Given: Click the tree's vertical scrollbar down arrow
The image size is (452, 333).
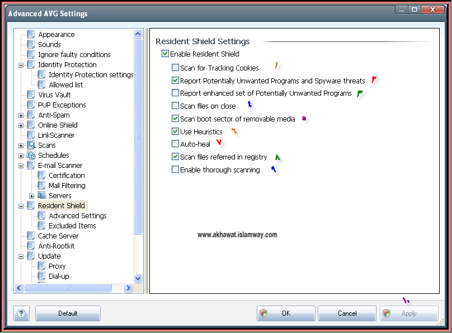Looking at the screenshot, I should pos(138,279).
